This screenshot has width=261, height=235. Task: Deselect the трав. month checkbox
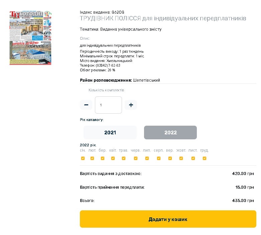(124, 158)
